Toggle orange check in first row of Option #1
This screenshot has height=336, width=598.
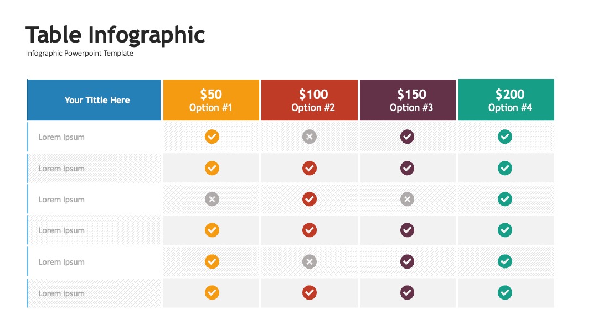(x=212, y=136)
